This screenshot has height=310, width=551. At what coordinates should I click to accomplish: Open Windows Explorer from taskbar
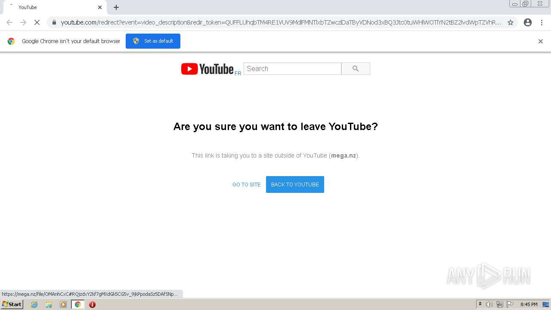click(49, 304)
